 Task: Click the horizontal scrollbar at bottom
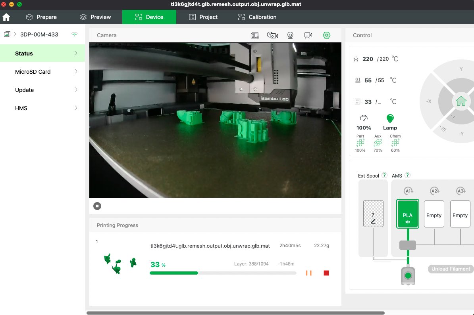pyautogui.click(x=235, y=313)
